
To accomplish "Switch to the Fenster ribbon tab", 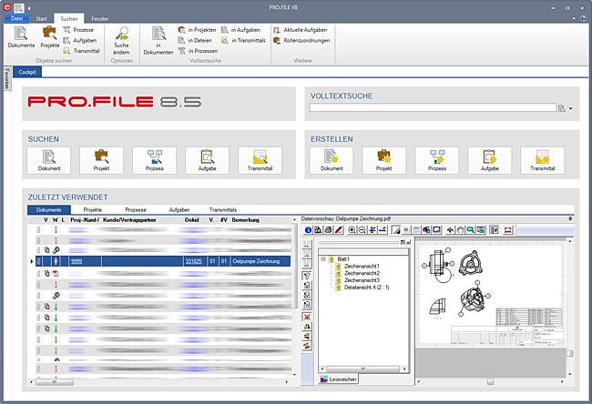I will point(99,18).
